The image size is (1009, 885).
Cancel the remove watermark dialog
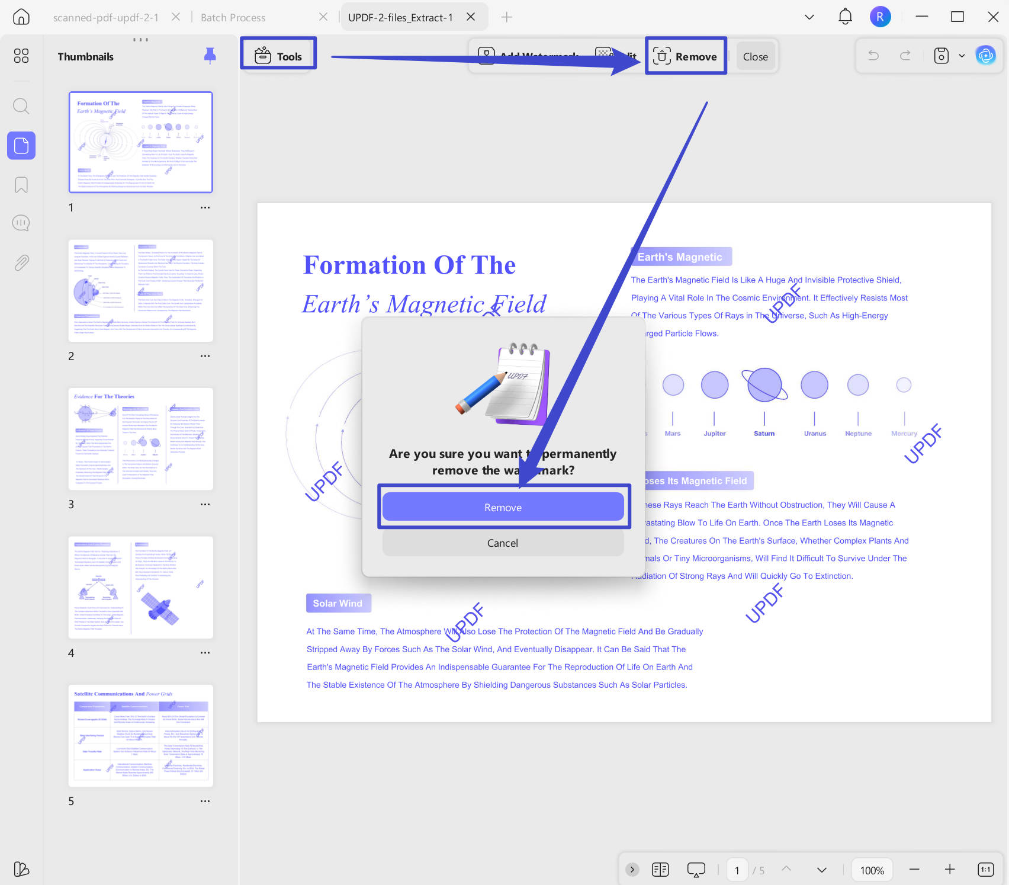pyautogui.click(x=503, y=543)
